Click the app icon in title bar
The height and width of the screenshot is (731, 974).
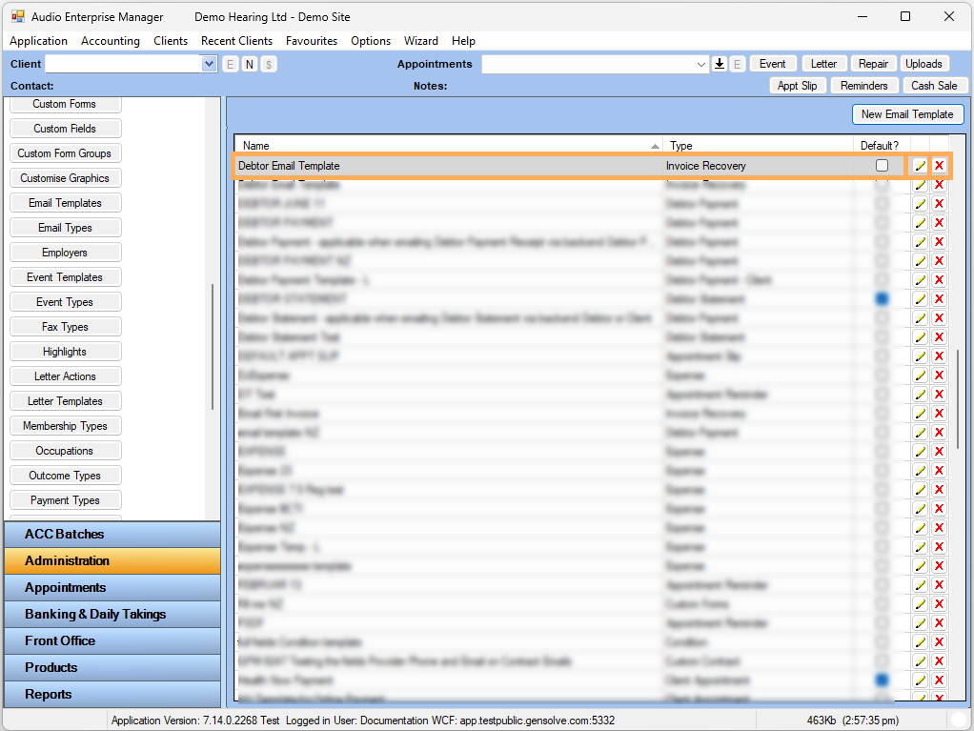pyautogui.click(x=18, y=17)
